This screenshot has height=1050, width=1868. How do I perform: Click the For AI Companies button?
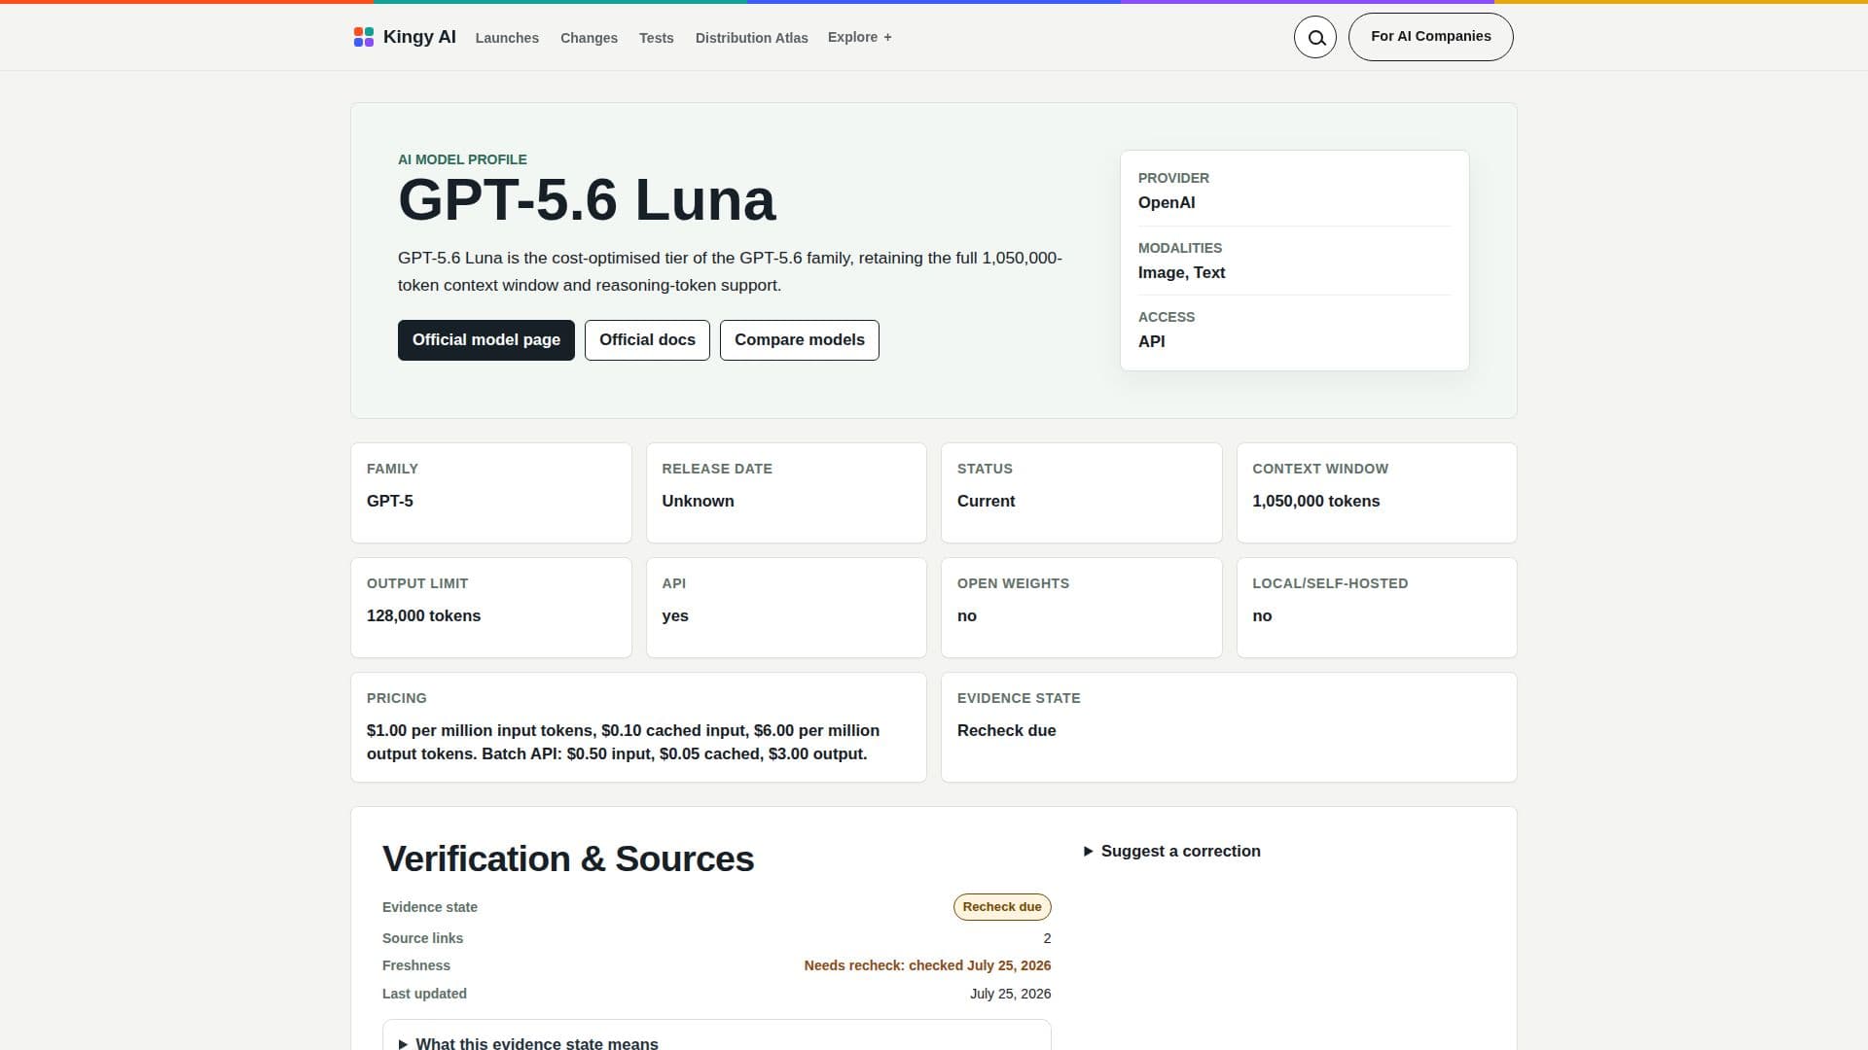pyautogui.click(x=1430, y=37)
